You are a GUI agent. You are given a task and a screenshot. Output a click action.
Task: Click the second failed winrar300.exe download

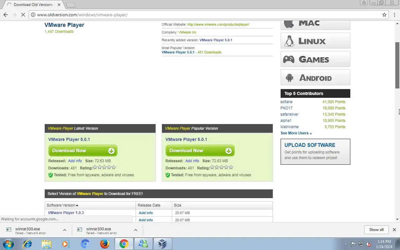coord(102,231)
